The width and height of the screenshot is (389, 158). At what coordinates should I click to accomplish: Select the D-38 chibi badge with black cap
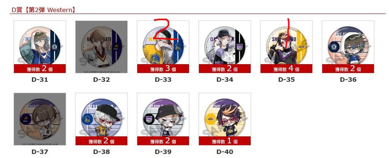[101, 119]
